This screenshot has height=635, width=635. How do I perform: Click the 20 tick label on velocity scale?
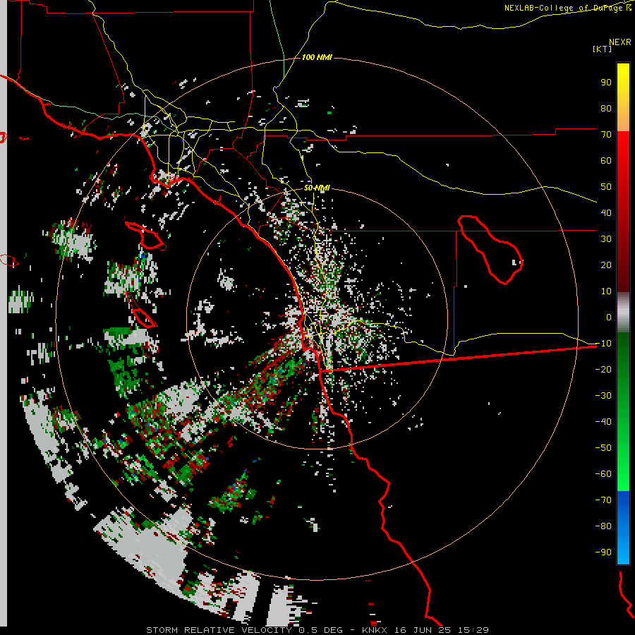[x=606, y=265]
